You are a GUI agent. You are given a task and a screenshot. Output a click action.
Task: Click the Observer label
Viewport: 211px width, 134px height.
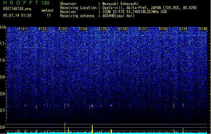tap(68, 4)
